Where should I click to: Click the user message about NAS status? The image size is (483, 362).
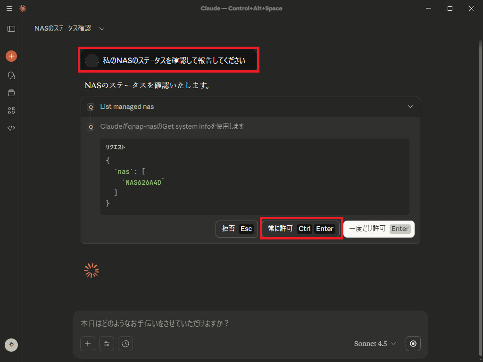click(174, 61)
